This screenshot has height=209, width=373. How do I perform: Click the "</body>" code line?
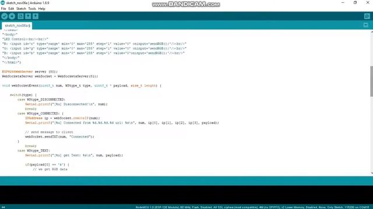click(10, 57)
